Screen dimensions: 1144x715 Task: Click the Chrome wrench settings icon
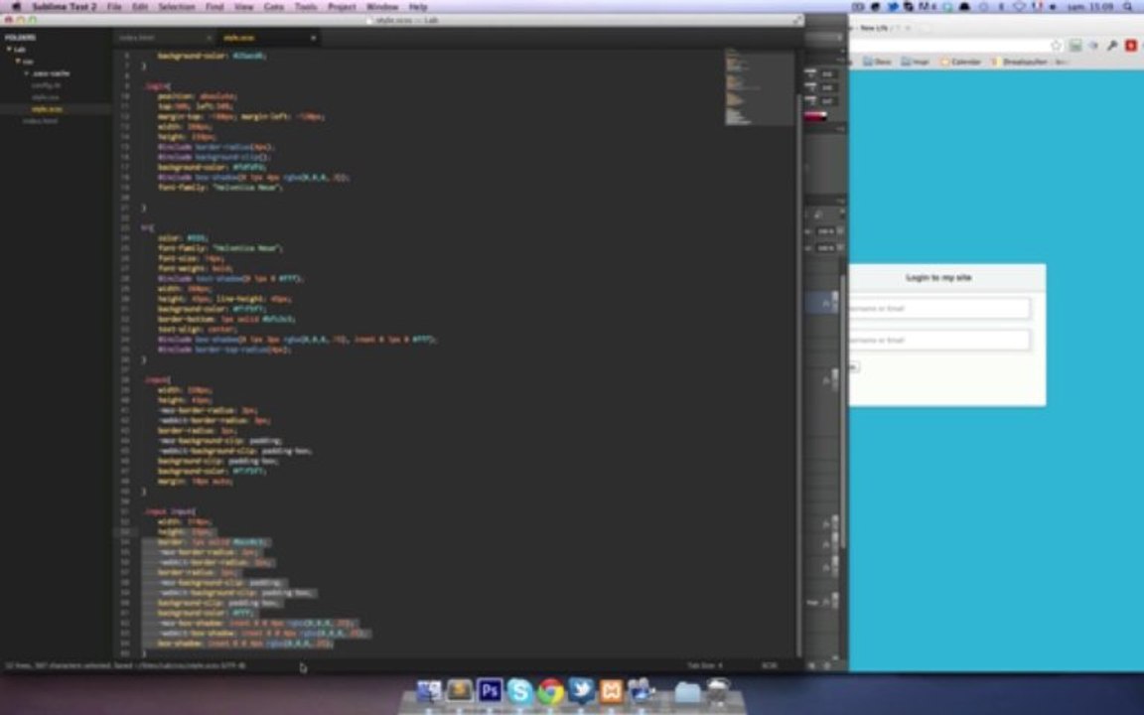(1112, 46)
